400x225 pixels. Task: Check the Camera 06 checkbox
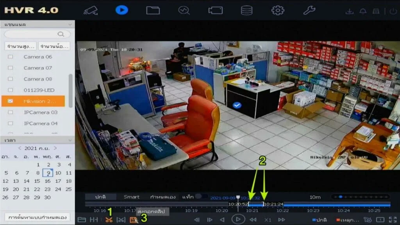point(11,57)
